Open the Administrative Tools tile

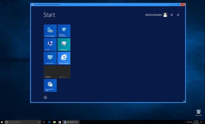[50, 85]
